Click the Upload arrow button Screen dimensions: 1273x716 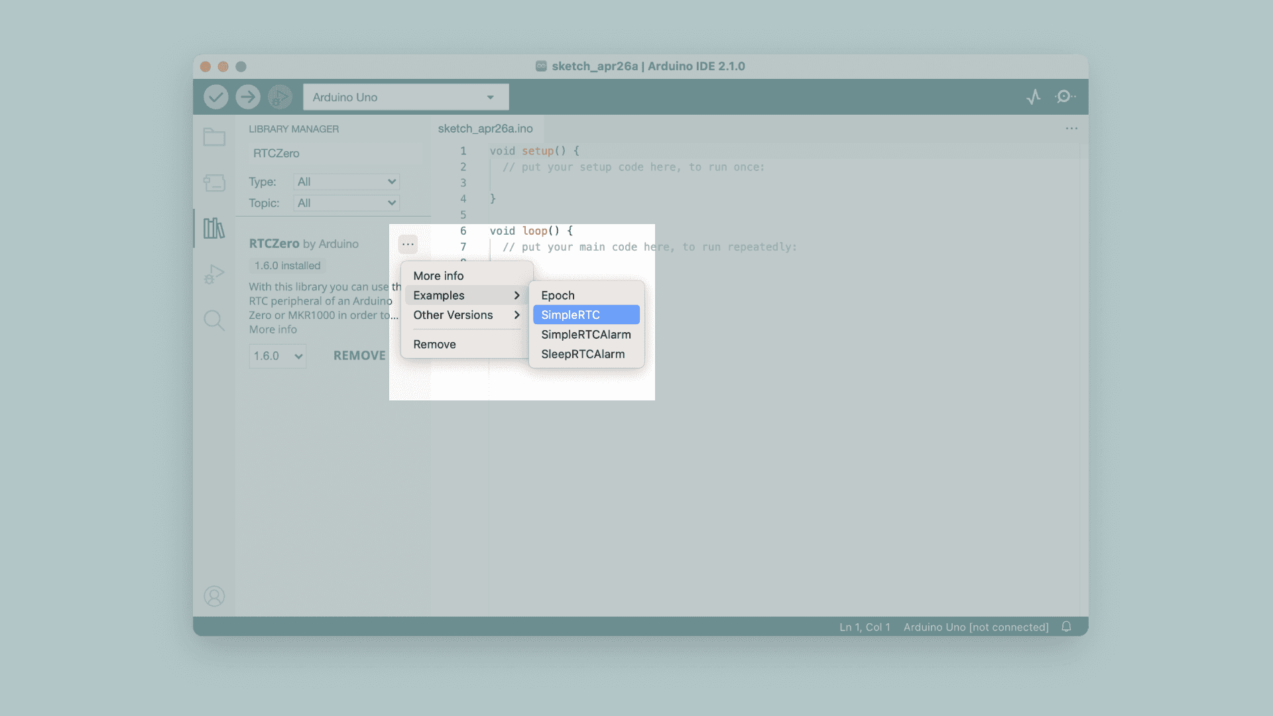[x=248, y=97]
